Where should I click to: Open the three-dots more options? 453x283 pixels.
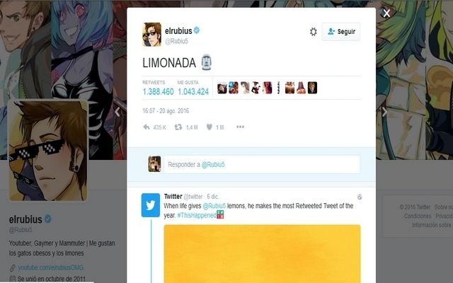point(240,127)
